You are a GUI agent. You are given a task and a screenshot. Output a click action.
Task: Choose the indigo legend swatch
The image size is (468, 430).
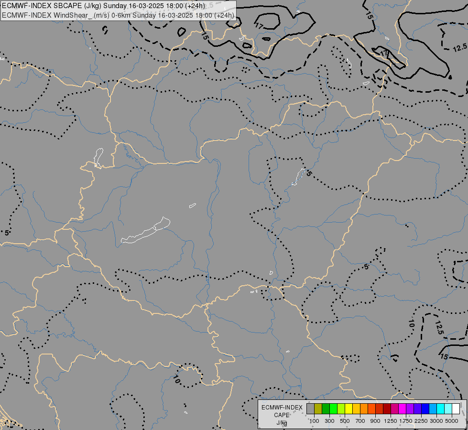[x=418, y=408]
